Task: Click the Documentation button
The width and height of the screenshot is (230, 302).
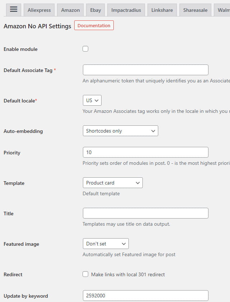Action: pos(94,25)
